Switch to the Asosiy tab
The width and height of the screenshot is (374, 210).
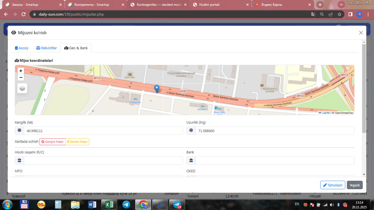click(x=22, y=48)
